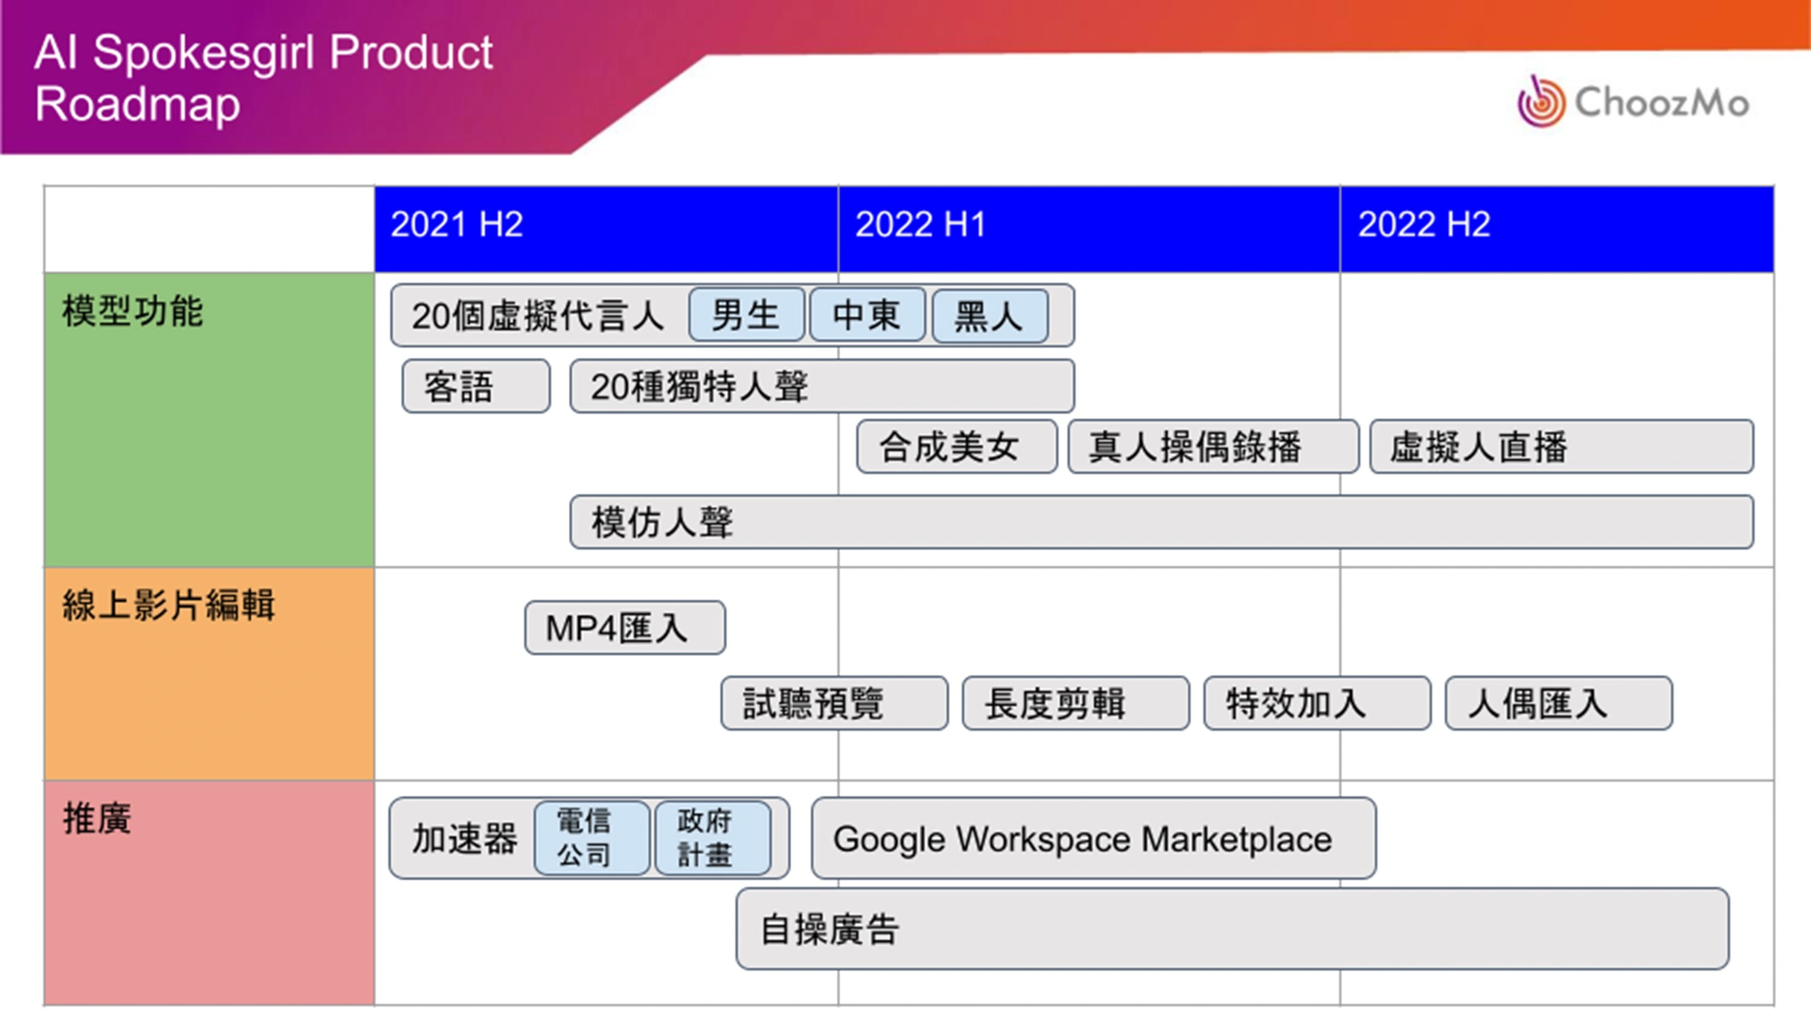The height and width of the screenshot is (1019, 1811).
Task: Click the 電信公司 sub-tag
Action: pyautogui.click(x=591, y=837)
